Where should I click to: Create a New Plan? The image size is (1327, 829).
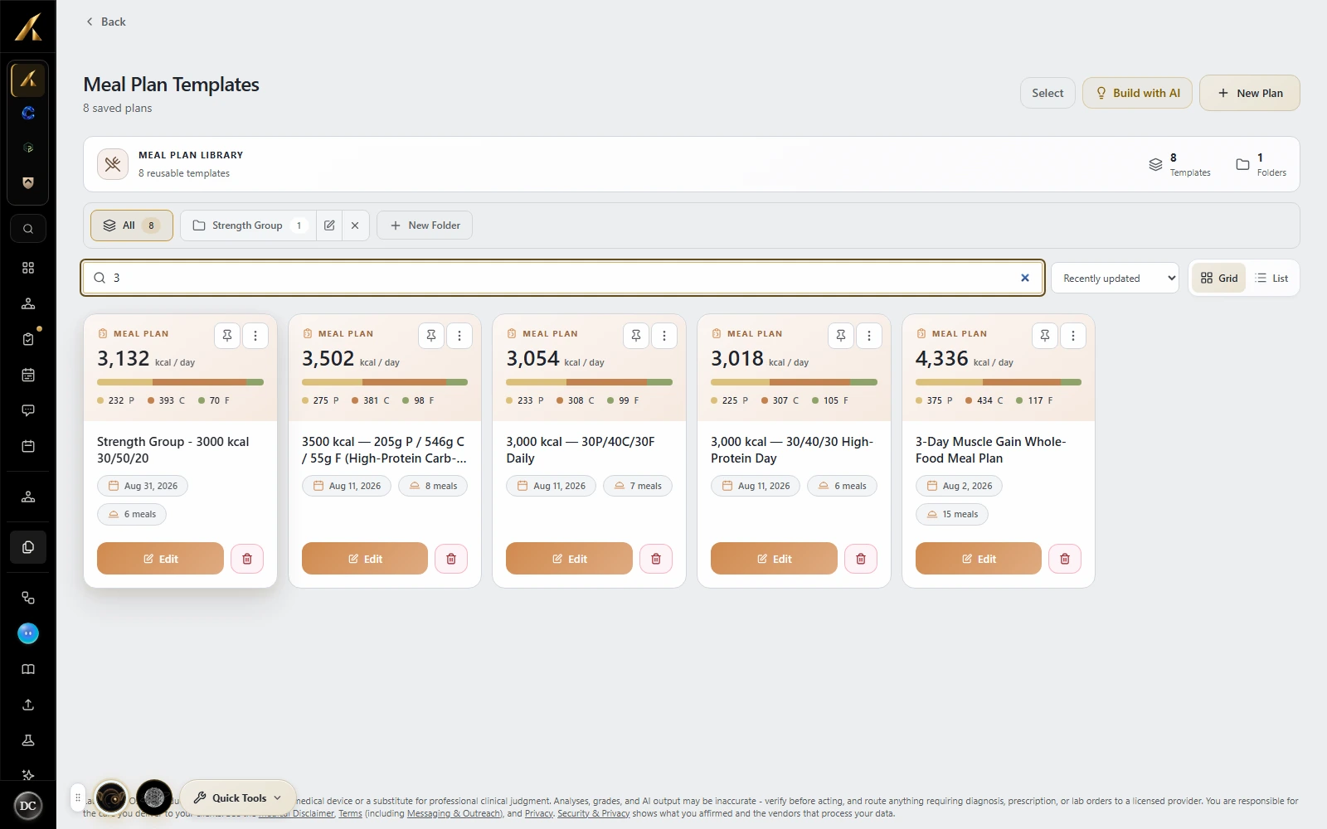click(x=1250, y=93)
